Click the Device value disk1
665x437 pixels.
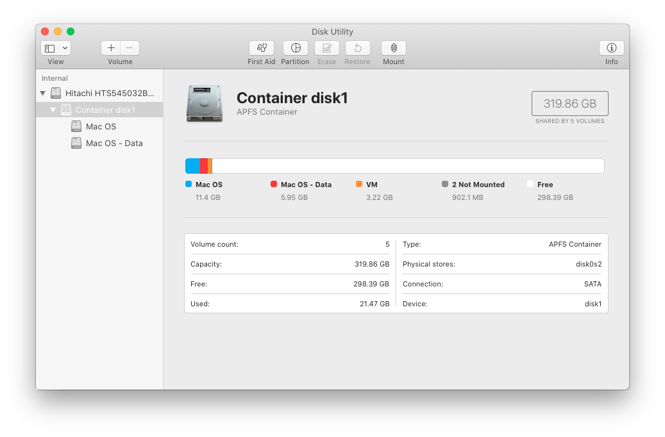[x=593, y=304]
